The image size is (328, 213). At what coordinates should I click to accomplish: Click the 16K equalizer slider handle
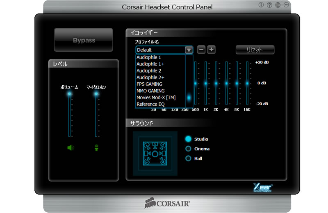point(247,84)
